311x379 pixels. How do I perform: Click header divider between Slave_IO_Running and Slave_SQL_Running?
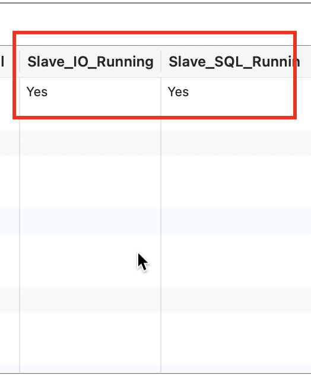coord(161,61)
